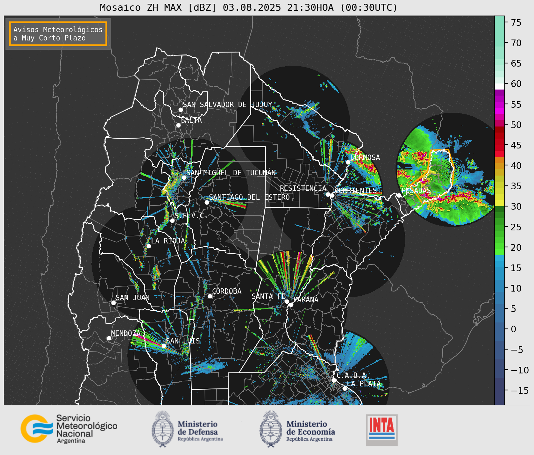Click the Resistencia city marker dot
Viewport: 534px width, 455px height.
coord(328,194)
